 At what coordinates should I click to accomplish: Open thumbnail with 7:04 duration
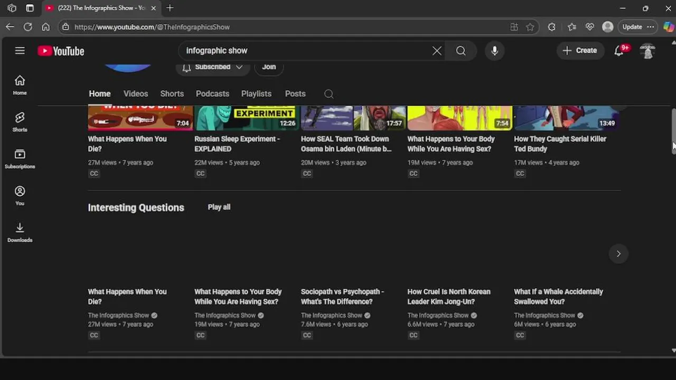(140, 118)
